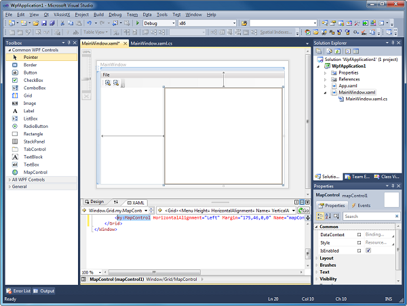This screenshot has height=306, width=407.
Task: Click the DataContext property marker square
Action: pyautogui.click(x=358, y=234)
